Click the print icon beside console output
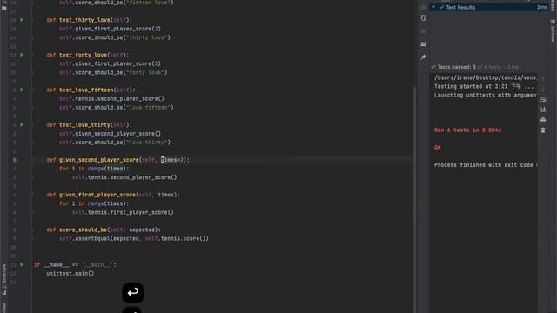557x313 pixels. (543, 120)
